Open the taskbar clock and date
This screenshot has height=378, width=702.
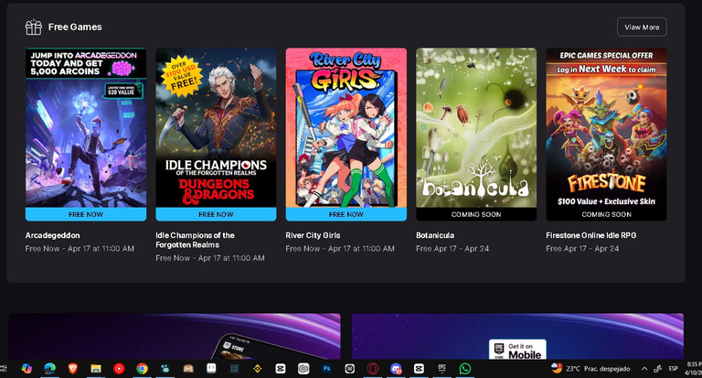(693, 369)
